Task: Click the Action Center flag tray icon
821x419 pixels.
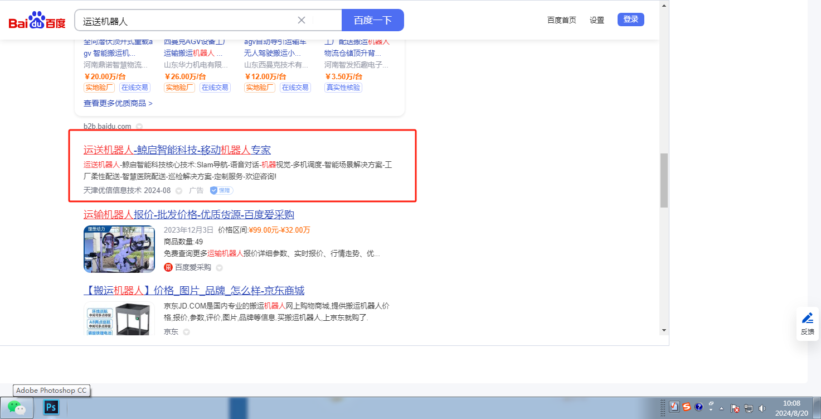Action: 735,408
